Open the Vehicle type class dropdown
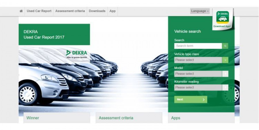The width and height of the screenshot is (259, 130). click(201, 60)
